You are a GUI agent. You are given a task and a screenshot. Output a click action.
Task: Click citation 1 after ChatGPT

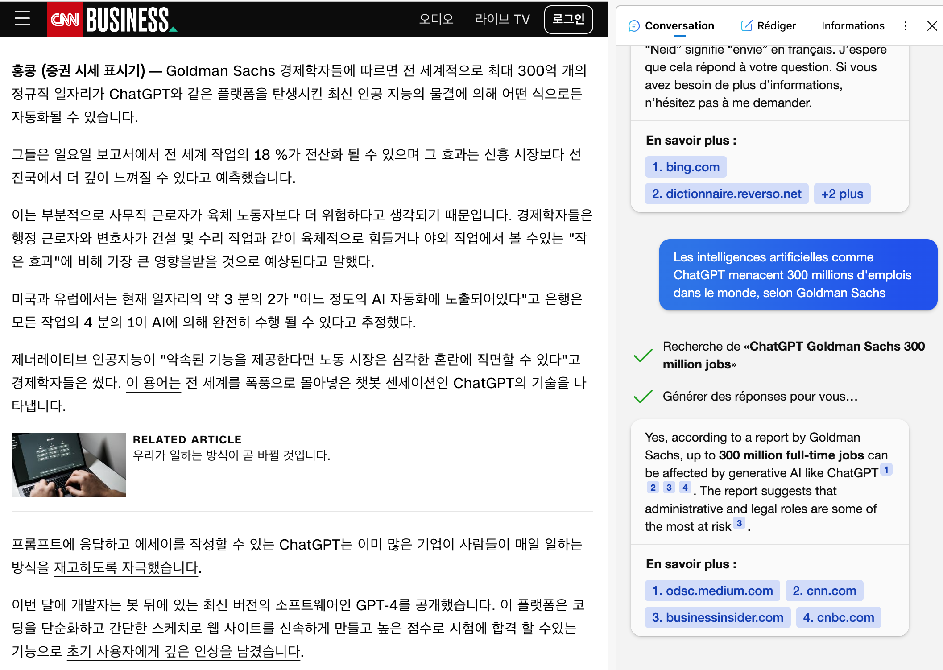886,470
